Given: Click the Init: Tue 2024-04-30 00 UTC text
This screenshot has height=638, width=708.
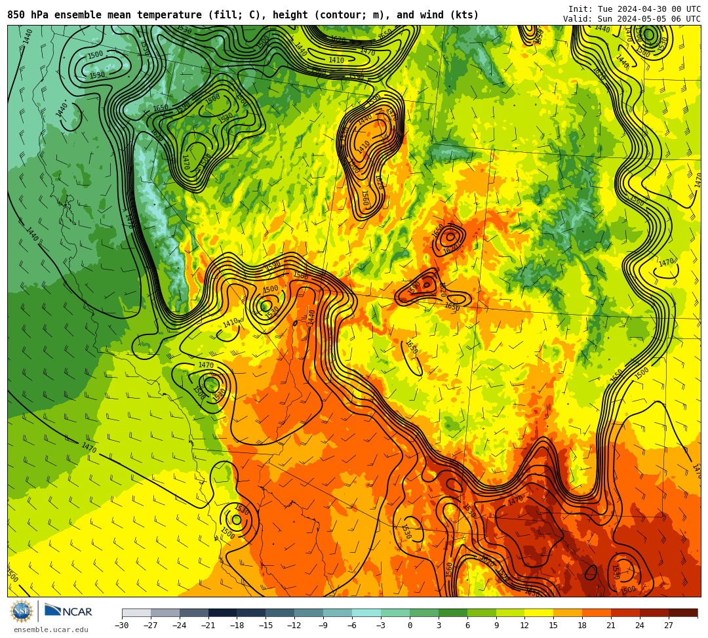Looking at the screenshot, I should (x=635, y=9).
